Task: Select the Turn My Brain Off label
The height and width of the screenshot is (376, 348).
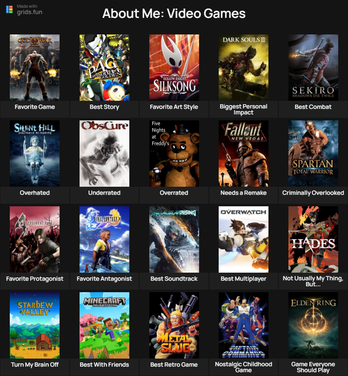Action: 35,365
